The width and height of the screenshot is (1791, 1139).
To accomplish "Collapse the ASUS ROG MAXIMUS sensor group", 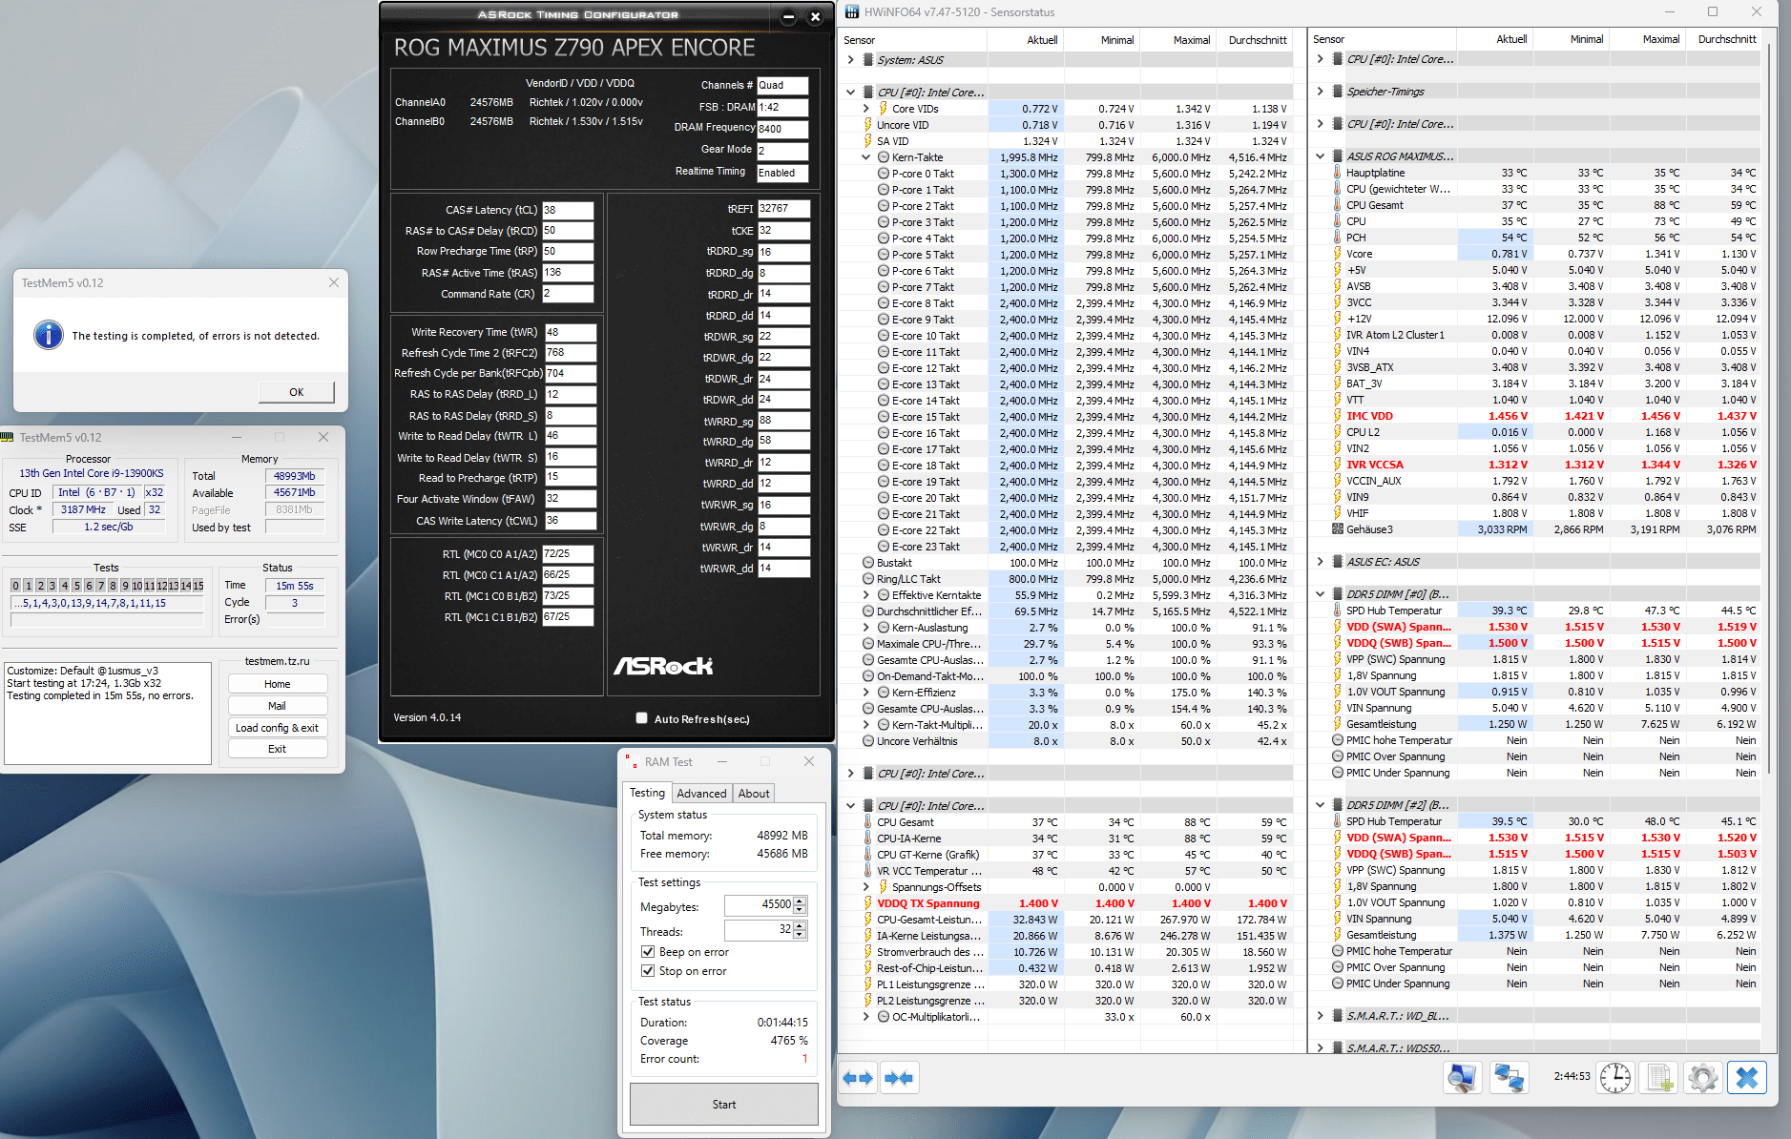I will [x=1320, y=156].
